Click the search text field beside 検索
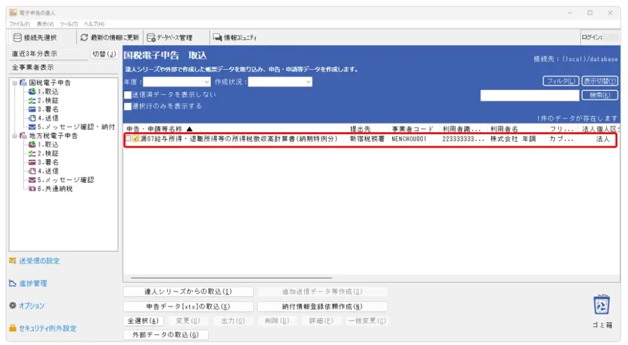This screenshot has height=345, width=628. coord(528,95)
